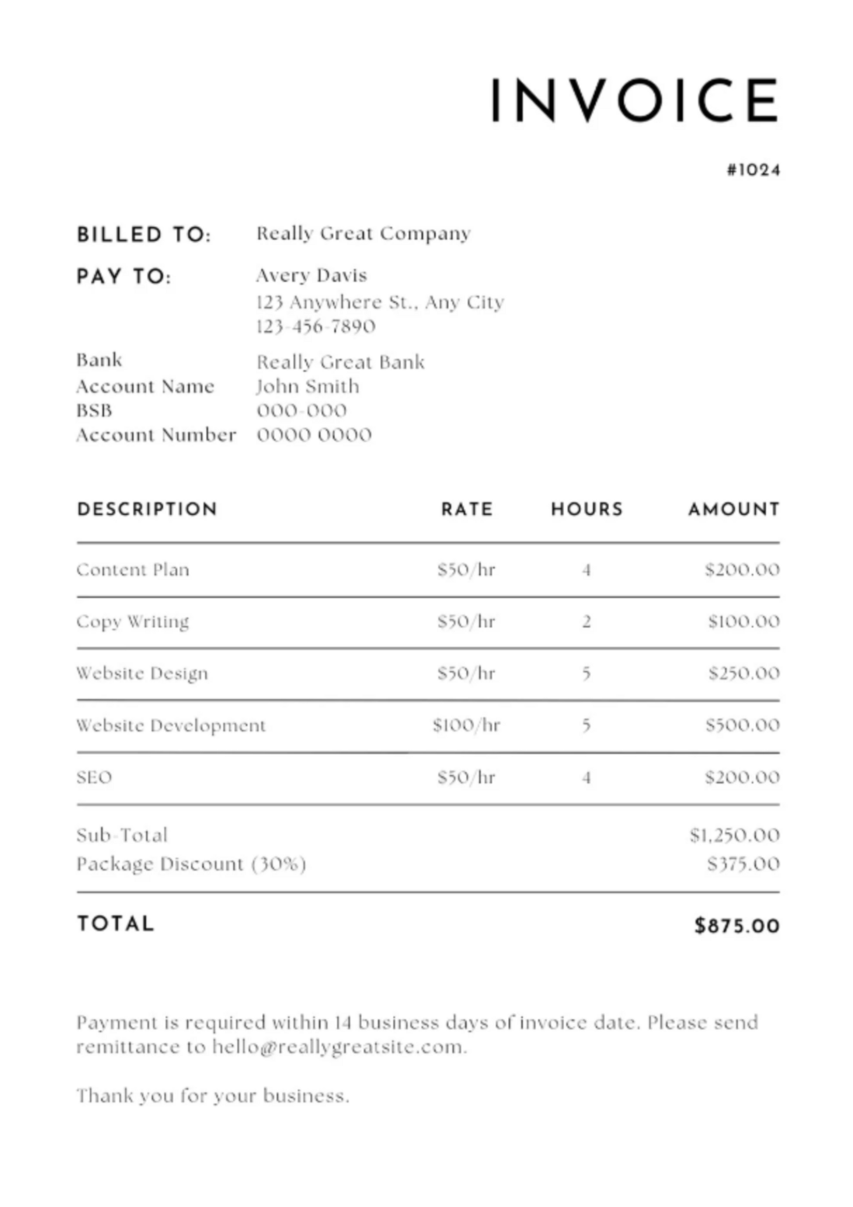Screen dimensions: 853x1207
Task: Click the Really Great Bank name
Action: pos(340,362)
